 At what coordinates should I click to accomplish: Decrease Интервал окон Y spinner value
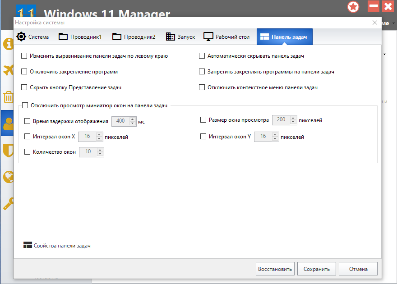coord(275,139)
